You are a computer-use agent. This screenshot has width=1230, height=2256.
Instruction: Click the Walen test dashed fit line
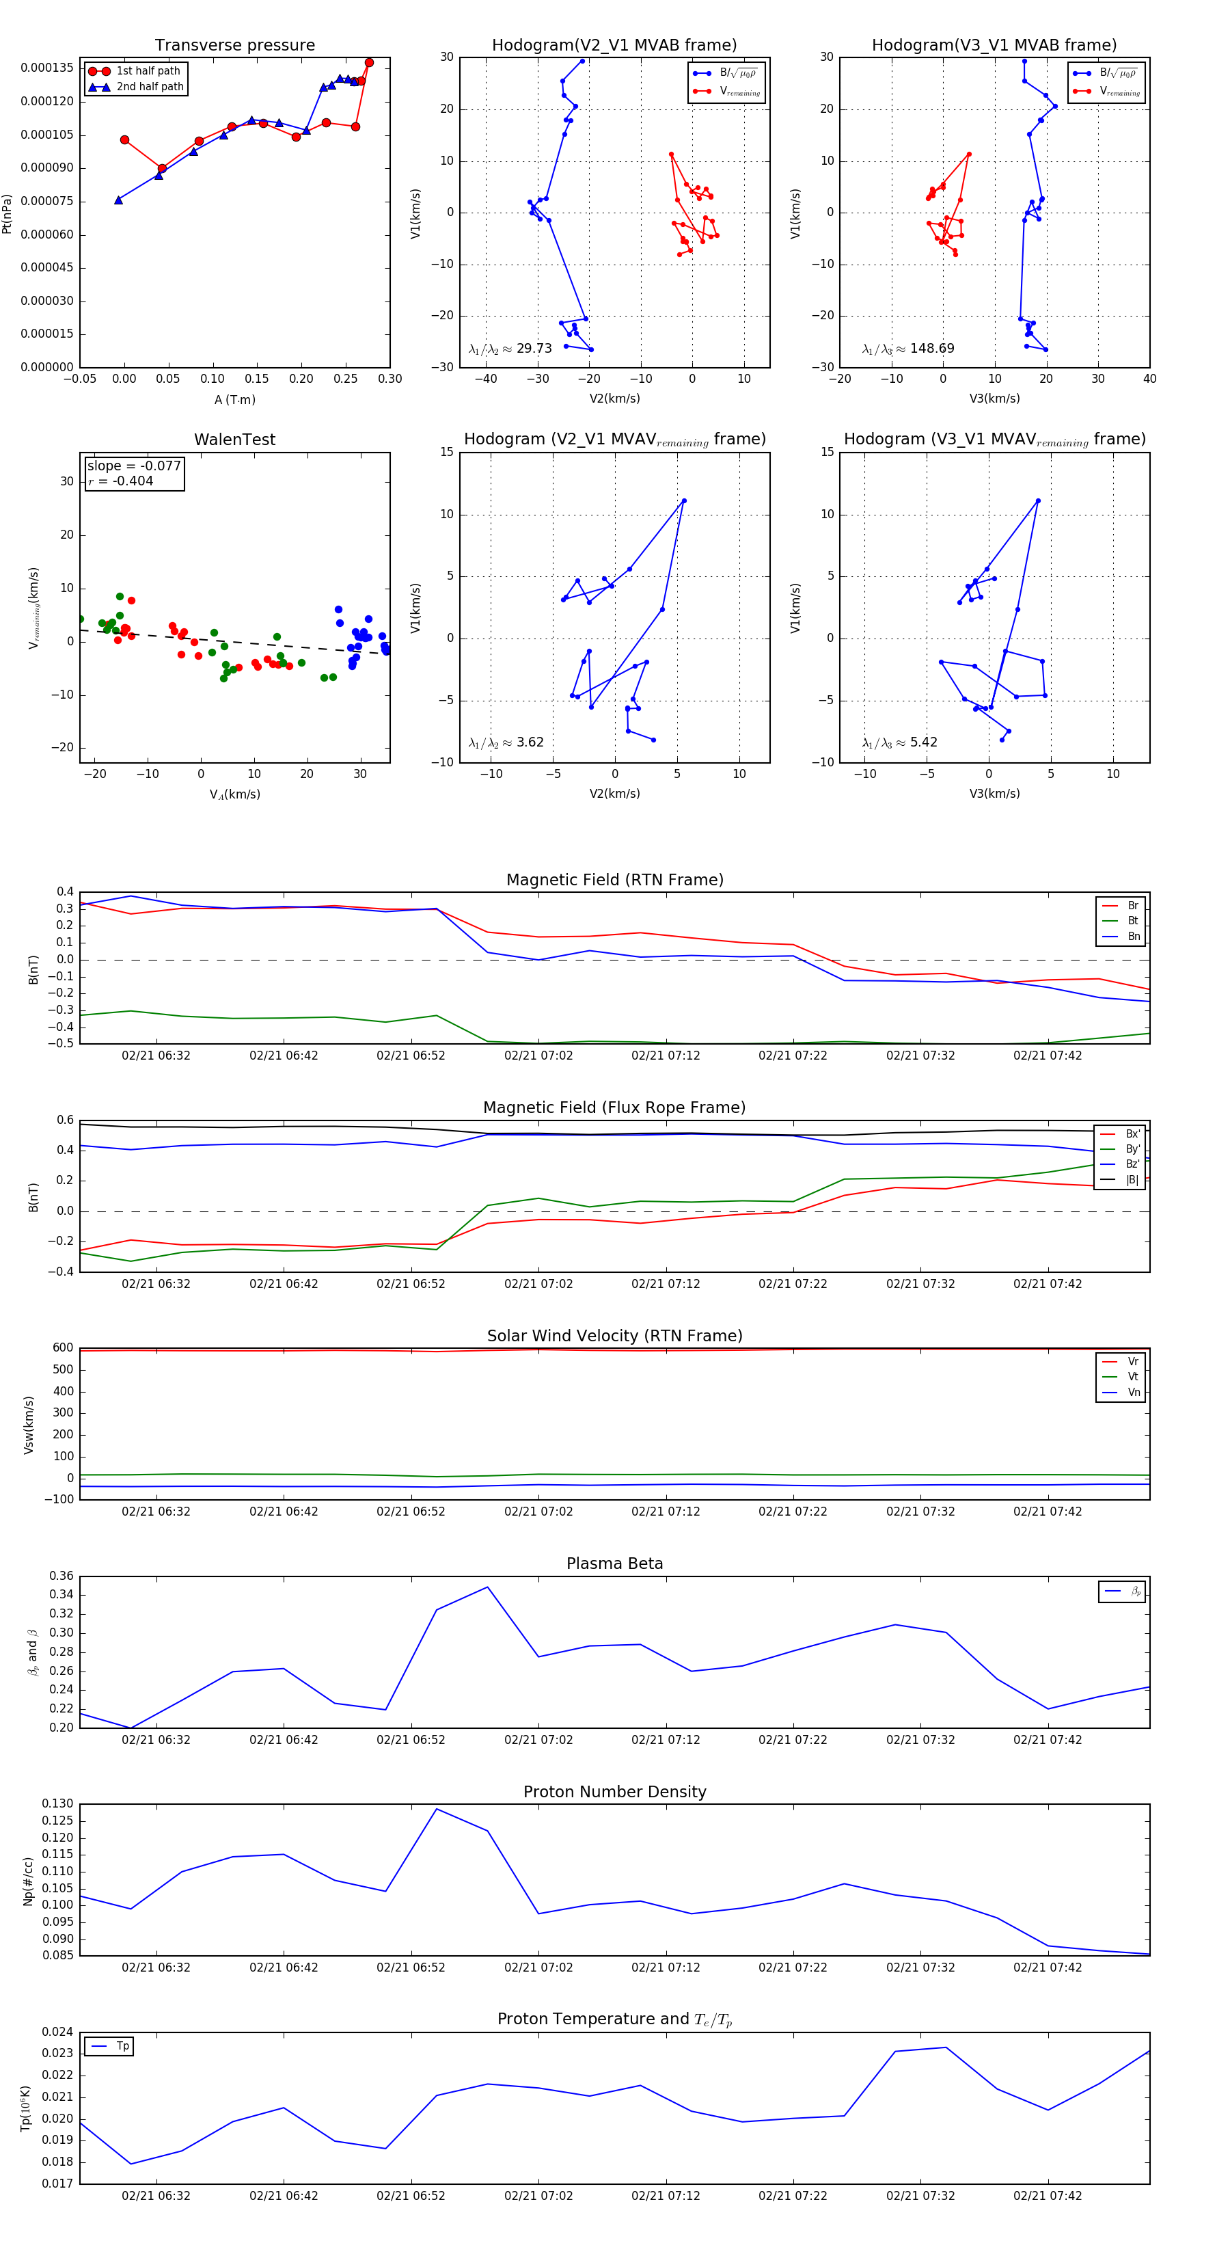click(234, 642)
